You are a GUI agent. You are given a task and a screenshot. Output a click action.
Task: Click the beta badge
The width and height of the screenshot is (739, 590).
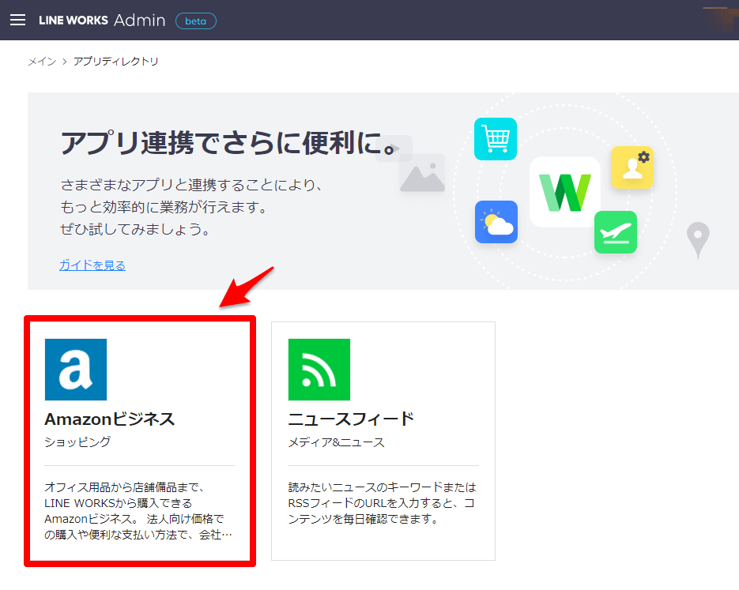coord(195,21)
